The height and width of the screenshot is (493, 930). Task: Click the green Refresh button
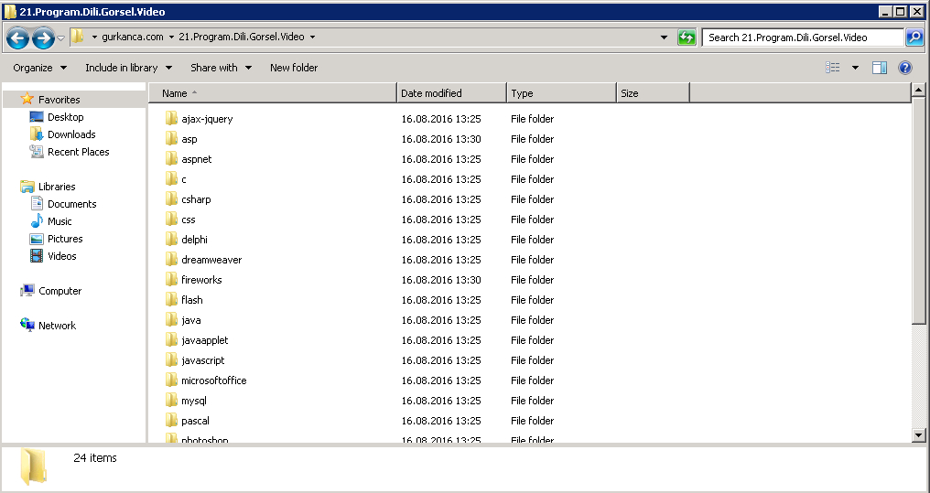(687, 38)
